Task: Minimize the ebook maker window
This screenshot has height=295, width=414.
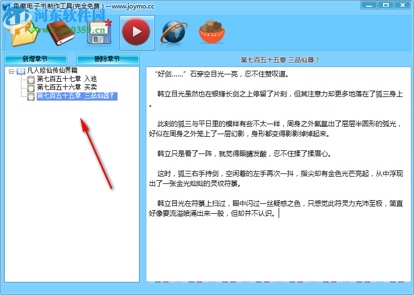Action: [x=369, y=5]
